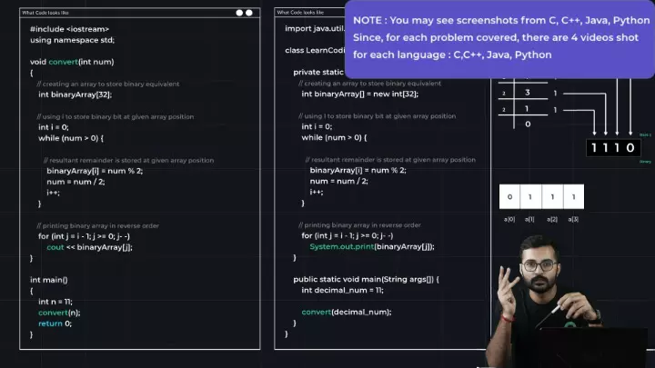Click 'int n = 11;' in C++ main

point(55,302)
